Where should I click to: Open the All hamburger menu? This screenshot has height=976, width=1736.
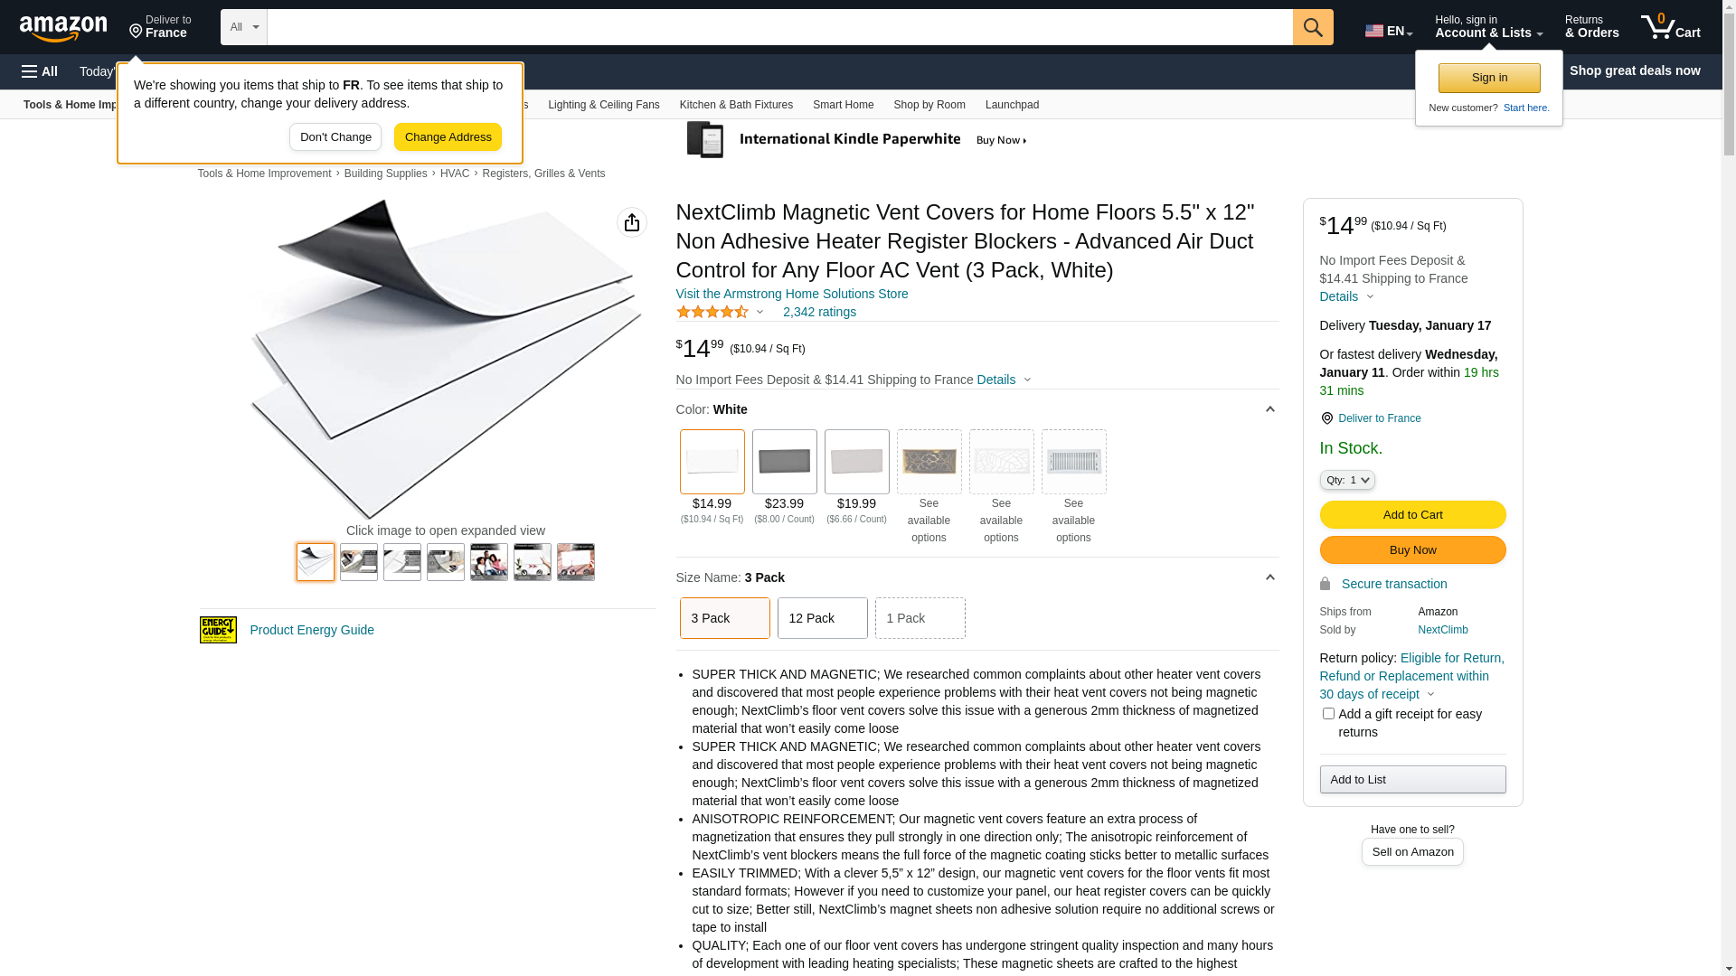coord(40,71)
